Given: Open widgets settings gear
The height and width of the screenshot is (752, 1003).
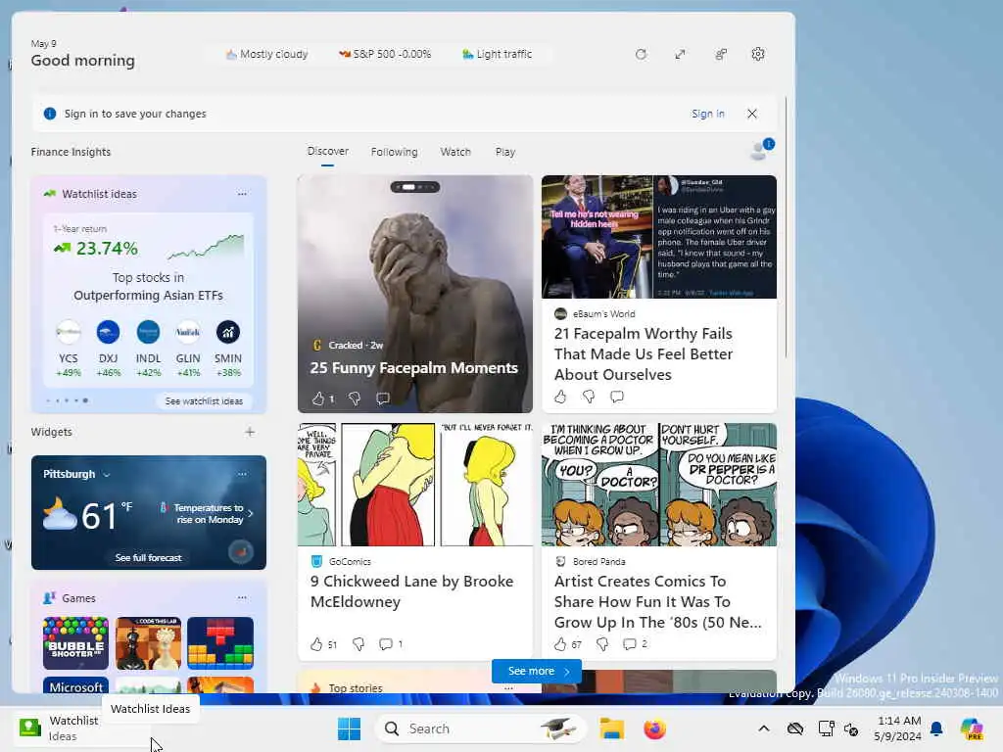Looking at the screenshot, I should 758,55.
